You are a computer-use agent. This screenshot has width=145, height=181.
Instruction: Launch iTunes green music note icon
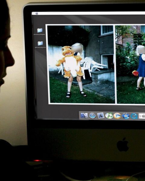click(x=109, y=116)
